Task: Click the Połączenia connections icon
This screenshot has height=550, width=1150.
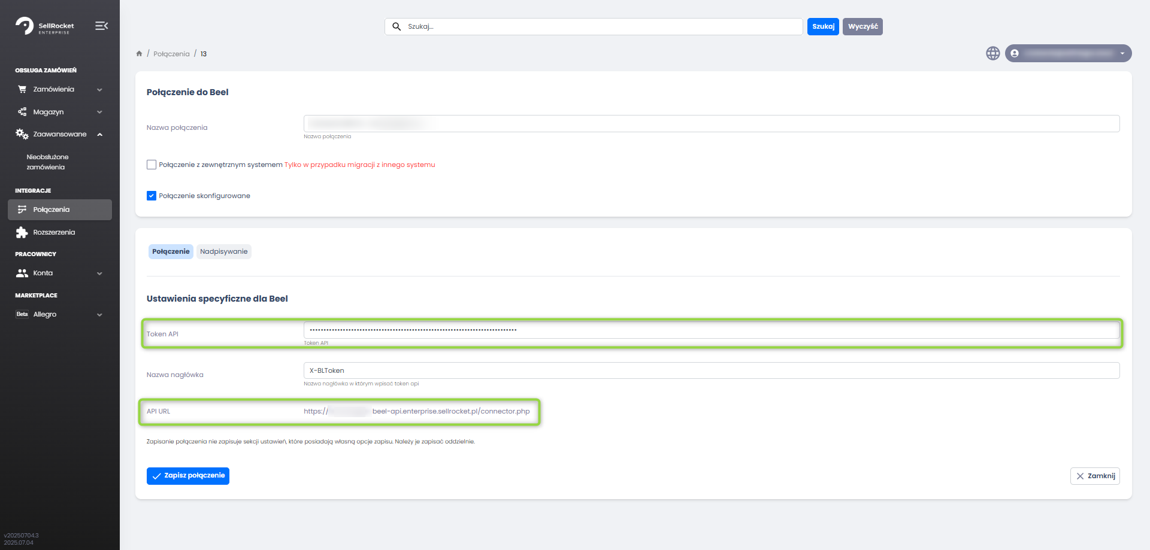Action: pyautogui.click(x=22, y=209)
